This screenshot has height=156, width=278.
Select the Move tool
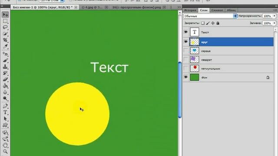[5, 14]
